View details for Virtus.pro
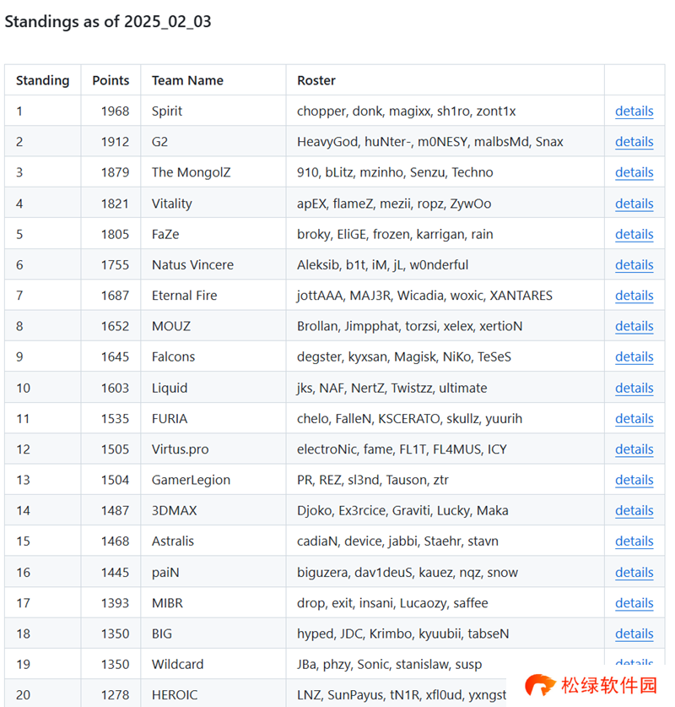 click(634, 449)
